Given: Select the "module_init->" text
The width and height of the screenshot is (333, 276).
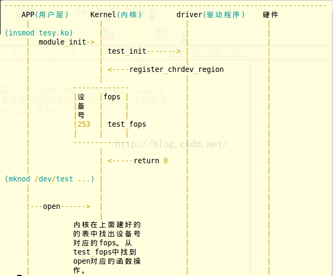Looking at the screenshot, I should 67,42.
